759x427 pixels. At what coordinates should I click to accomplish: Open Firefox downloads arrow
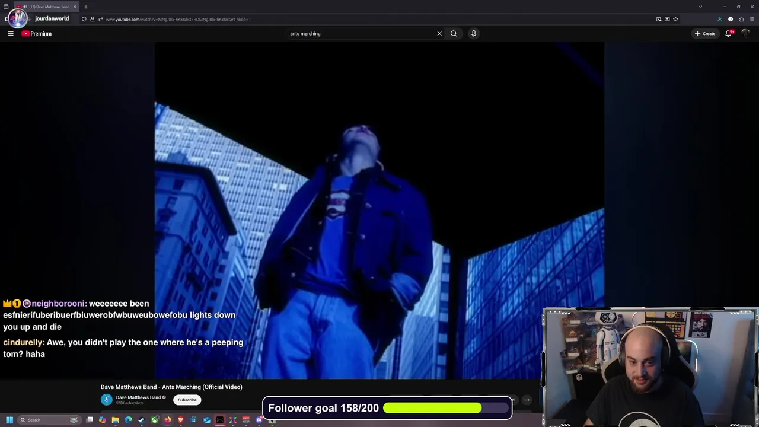(x=720, y=19)
